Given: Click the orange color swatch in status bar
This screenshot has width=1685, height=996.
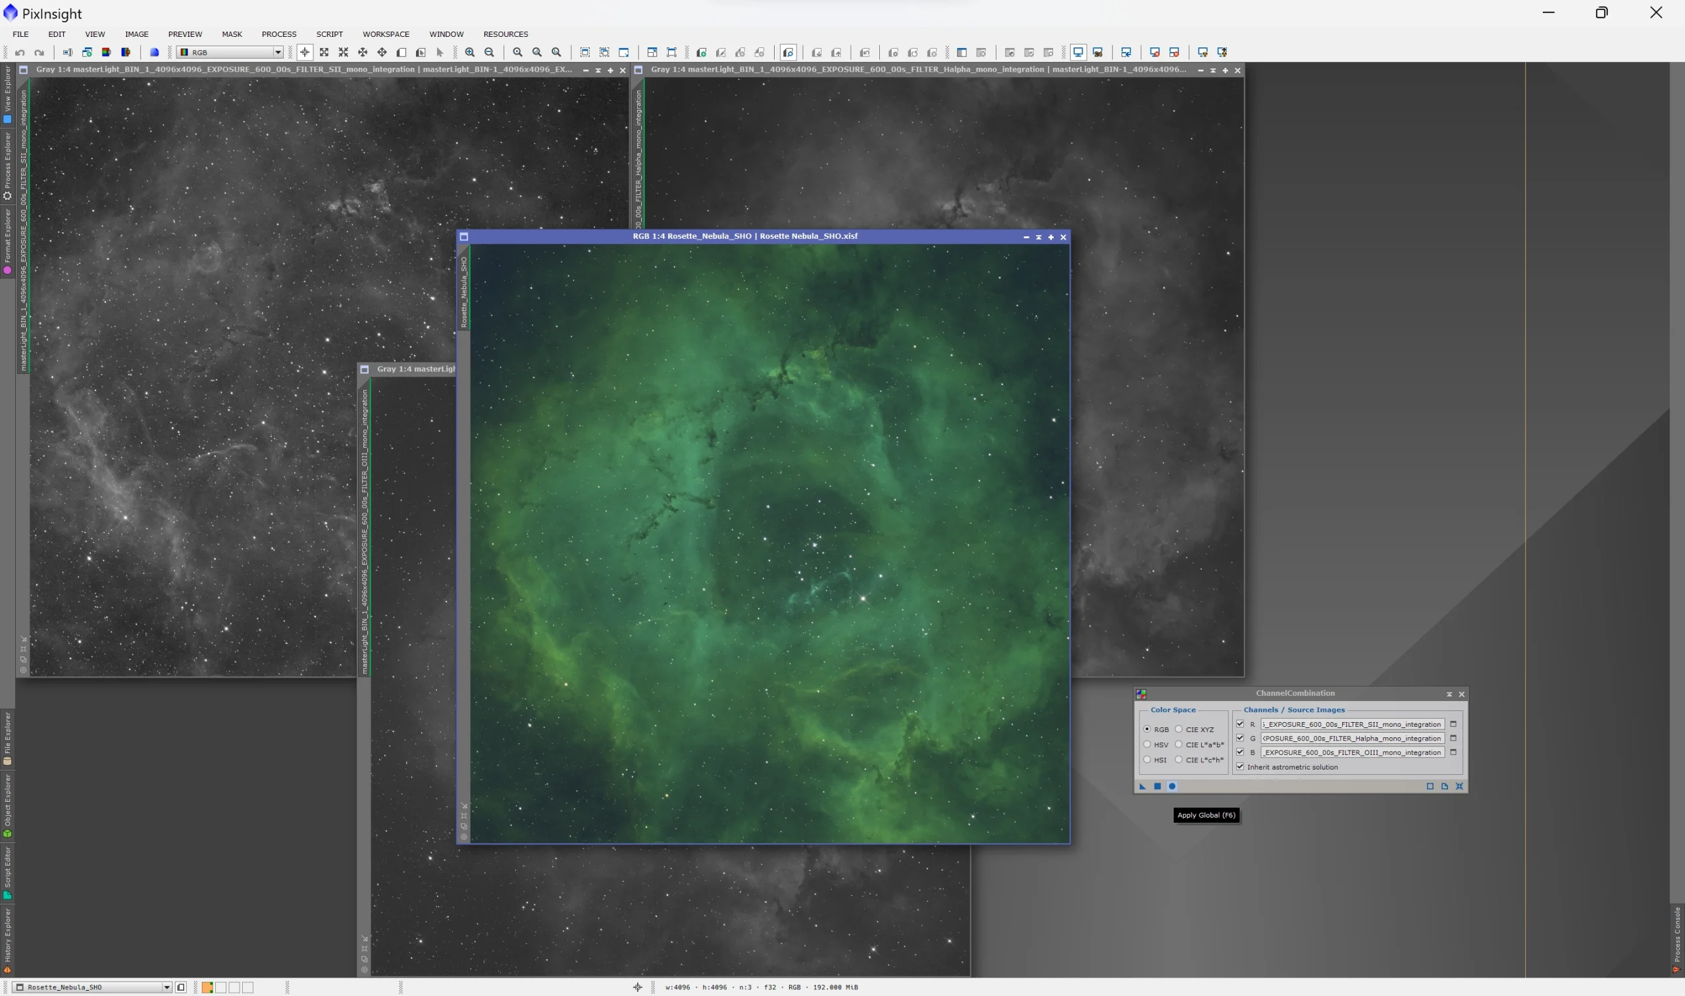Looking at the screenshot, I should [x=207, y=987].
